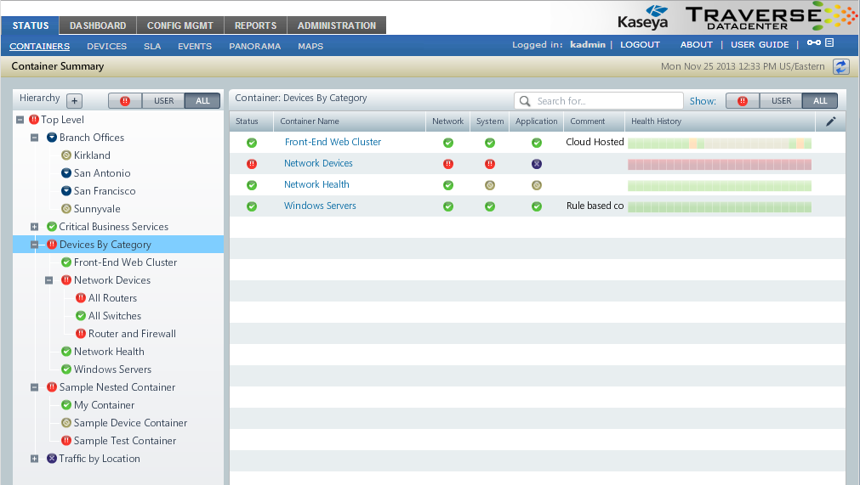Viewport: 860px width, 485px height.
Task: Expand the Traffic by Location node
Action: (35, 459)
